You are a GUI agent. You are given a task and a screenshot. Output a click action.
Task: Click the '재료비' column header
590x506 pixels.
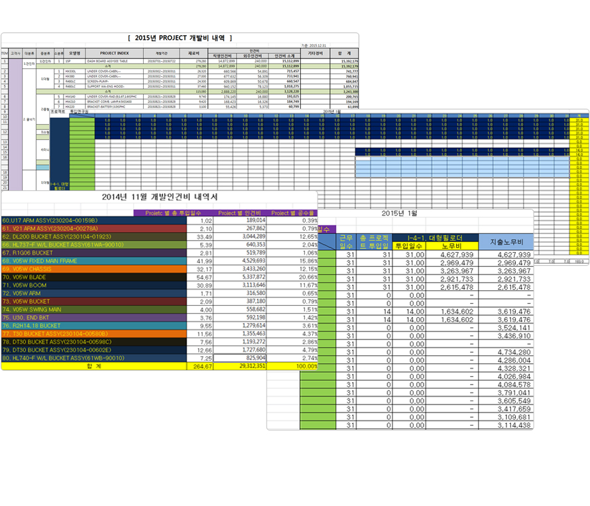pyautogui.click(x=194, y=54)
